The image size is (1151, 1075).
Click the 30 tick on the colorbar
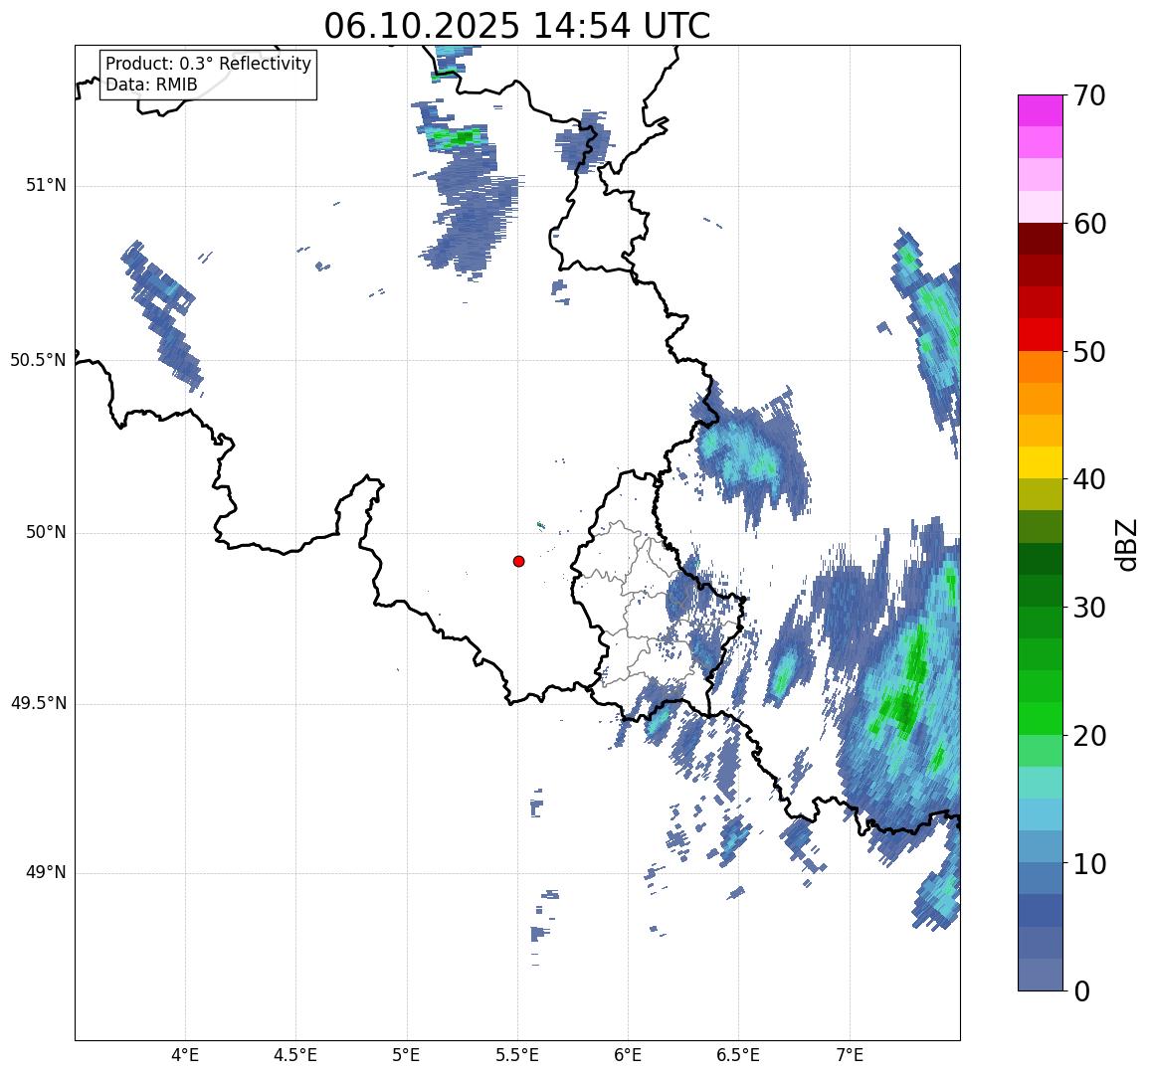pyautogui.click(x=1089, y=608)
